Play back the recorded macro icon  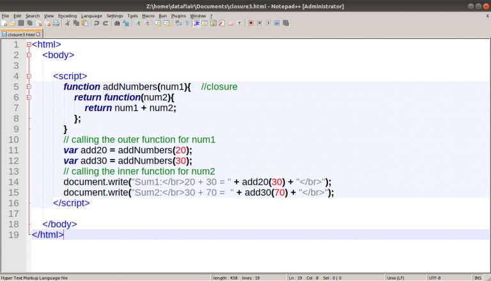click(269, 23)
